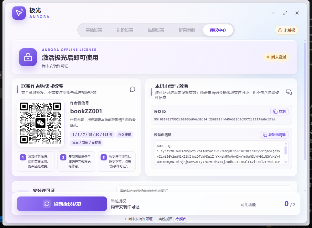
Task: Click the device ID hash text
Action: coord(215,119)
